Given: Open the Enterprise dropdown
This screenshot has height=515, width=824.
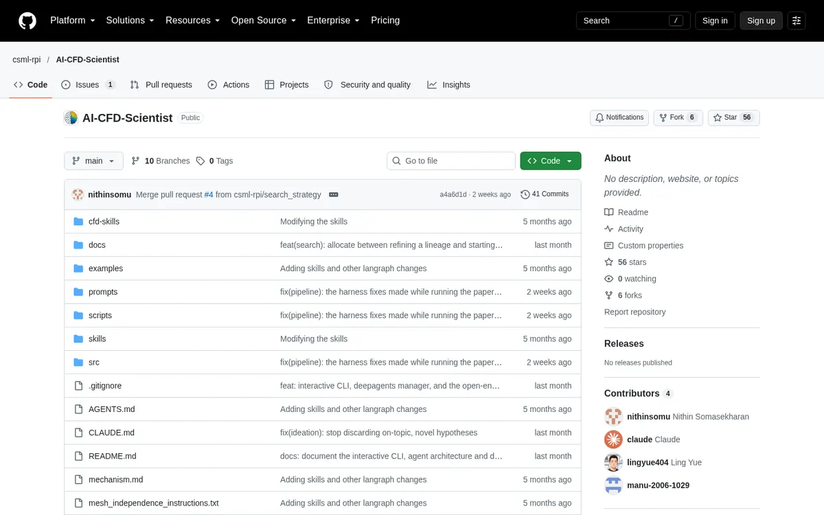Looking at the screenshot, I should [x=333, y=21].
